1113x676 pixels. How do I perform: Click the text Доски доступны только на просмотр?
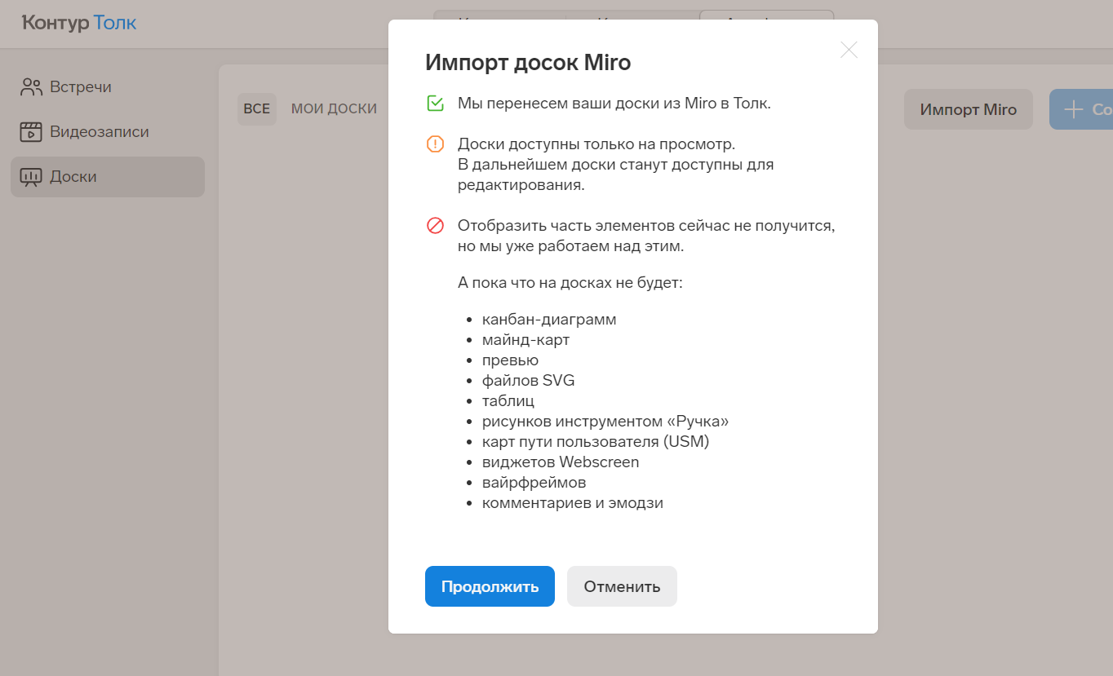pos(596,144)
